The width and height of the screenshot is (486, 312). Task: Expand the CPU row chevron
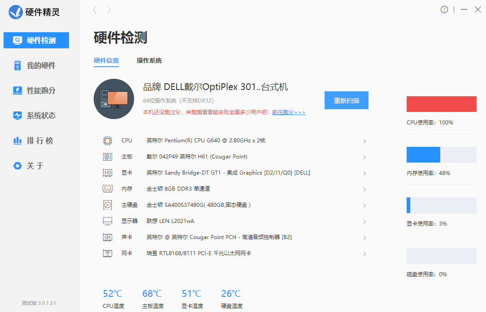click(x=365, y=141)
